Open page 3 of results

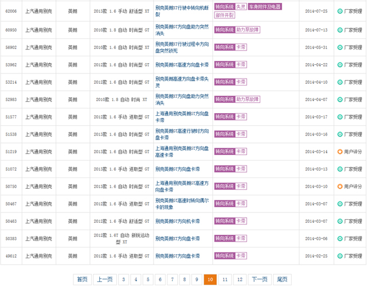123,280
